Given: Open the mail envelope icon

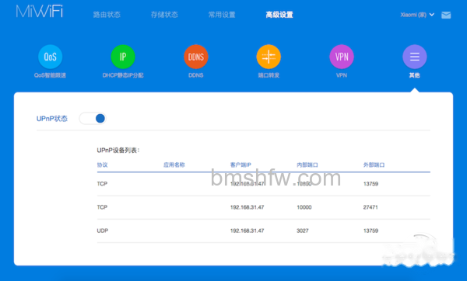Looking at the screenshot, I should pyautogui.click(x=446, y=15).
